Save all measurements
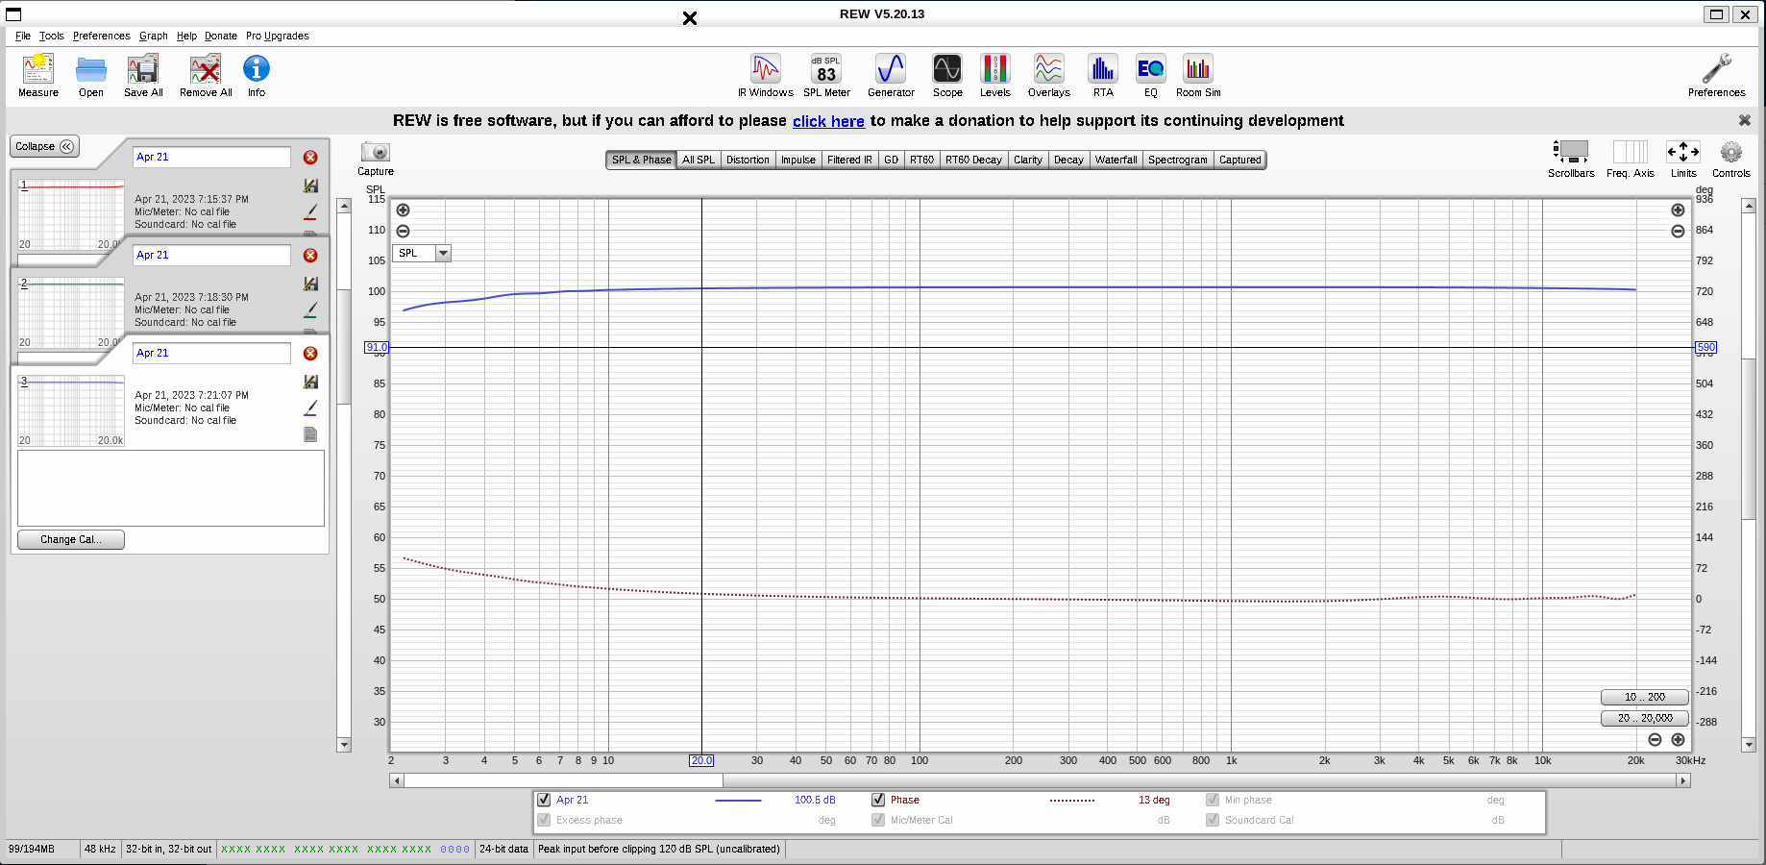Screen dimensions: 1766x865 (143, 75)
